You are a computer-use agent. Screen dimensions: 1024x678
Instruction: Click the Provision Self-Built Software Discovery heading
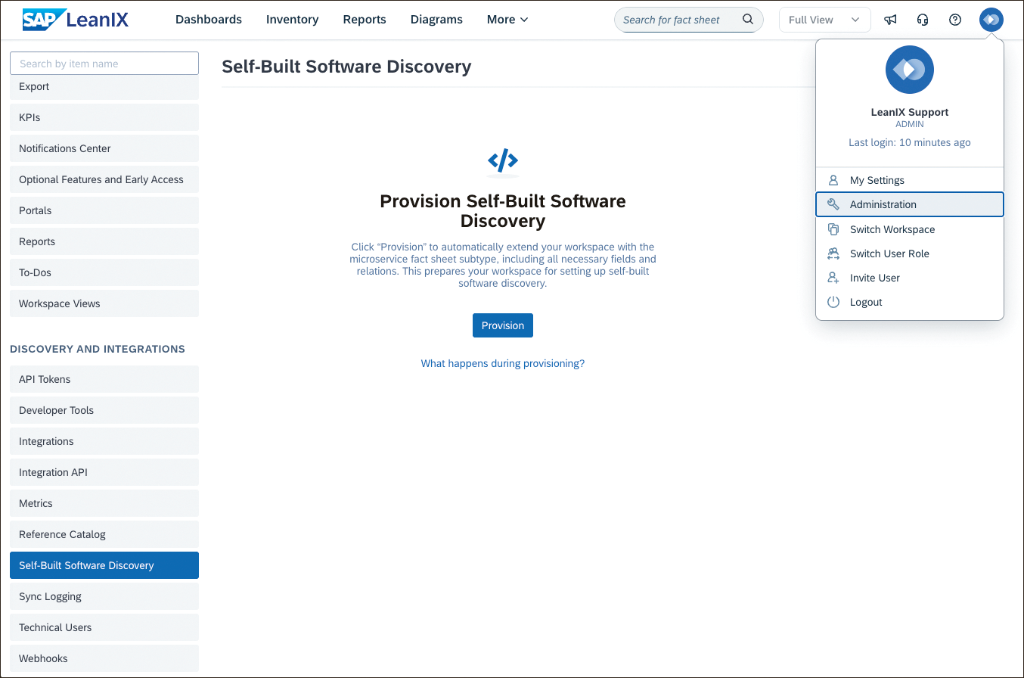(503, 211)
